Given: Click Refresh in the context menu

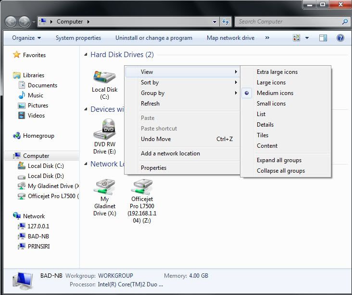Looking at the screenshot, I should click(150, 104).
